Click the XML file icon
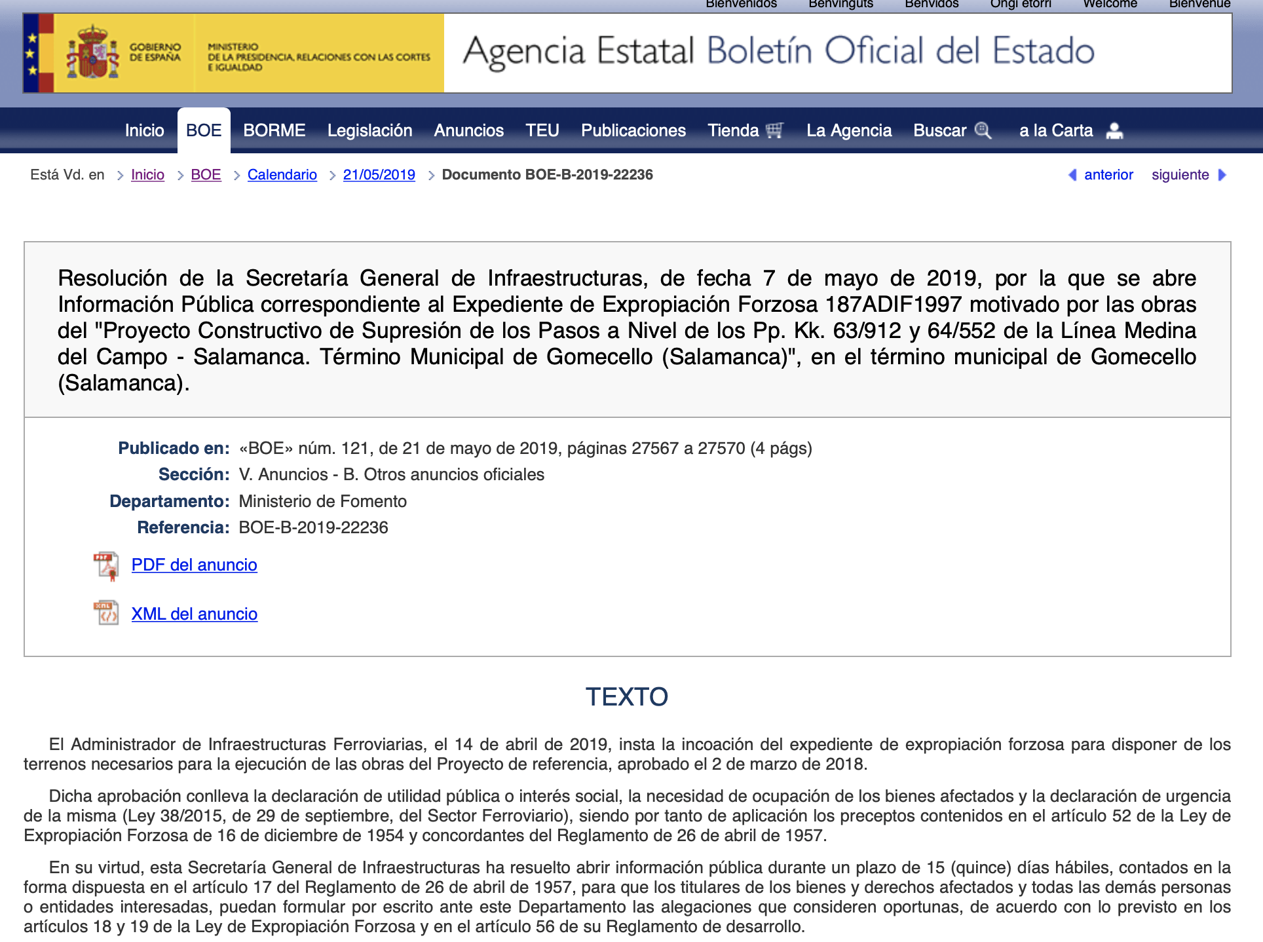 [106, 613]
